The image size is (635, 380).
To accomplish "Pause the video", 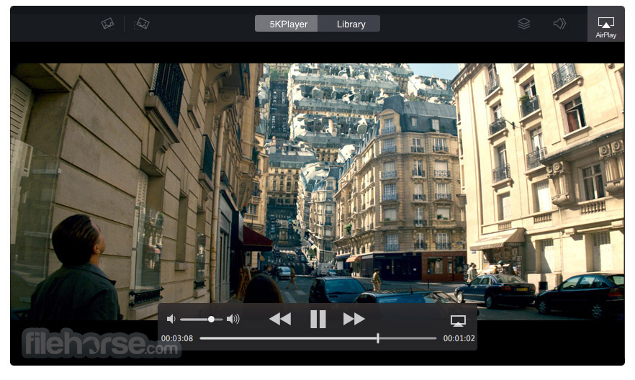I will coord(318,320).
